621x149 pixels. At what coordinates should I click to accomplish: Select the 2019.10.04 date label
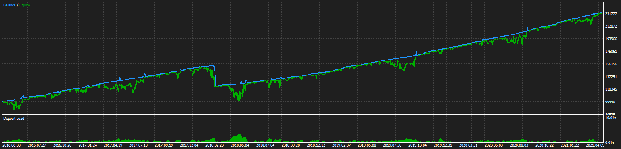418,145
